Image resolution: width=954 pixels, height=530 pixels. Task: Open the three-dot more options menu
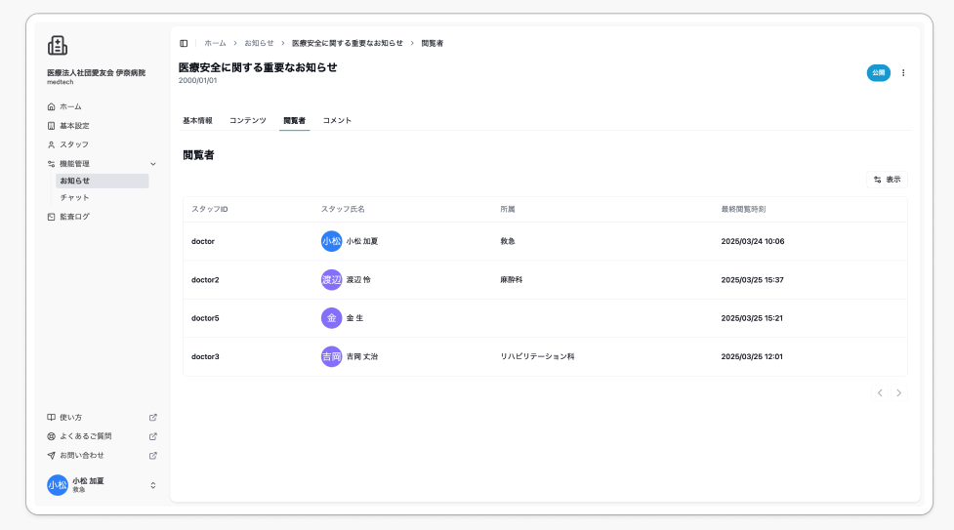point(903,73)
